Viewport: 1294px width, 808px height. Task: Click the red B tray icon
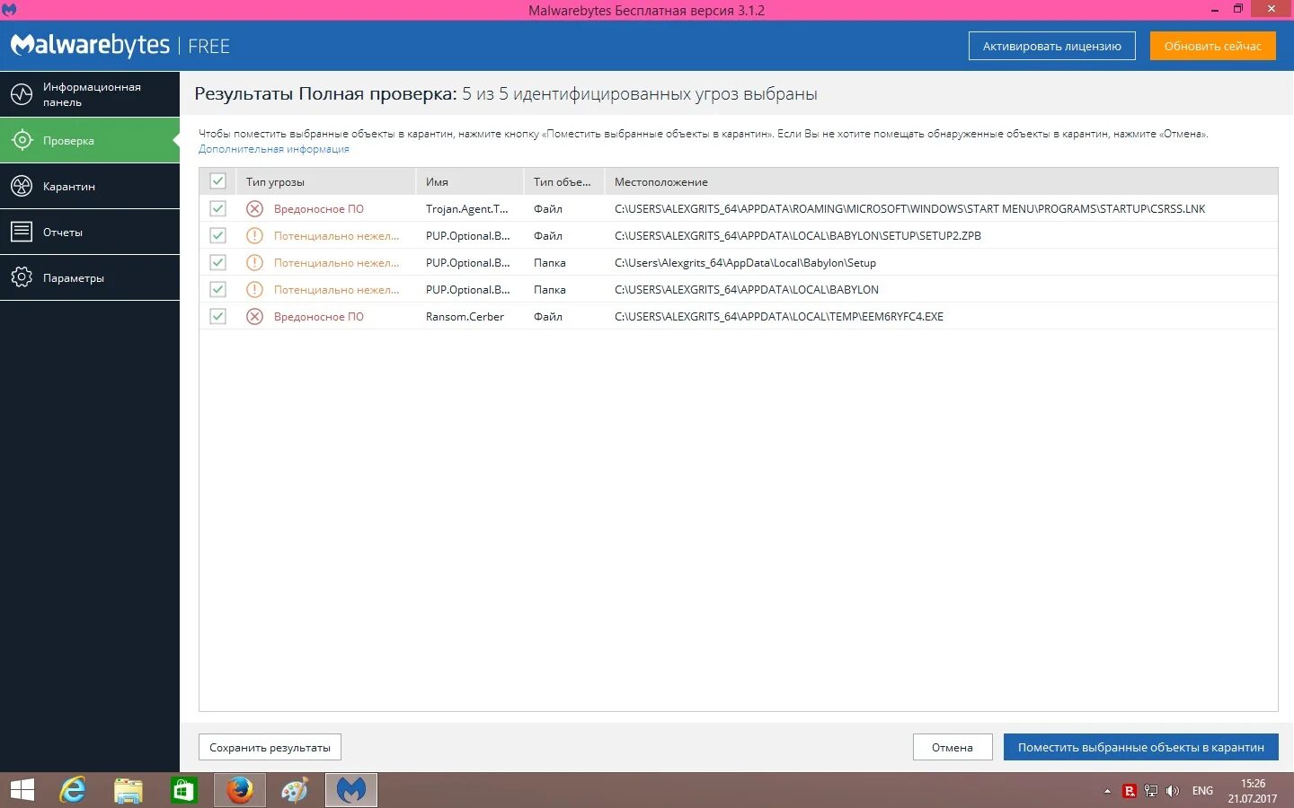[1130, 791]
